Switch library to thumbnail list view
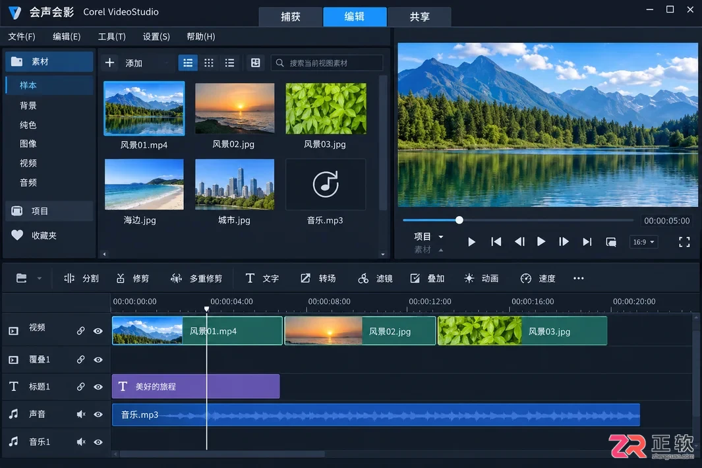The image size is (702, 468). (188, 63)
